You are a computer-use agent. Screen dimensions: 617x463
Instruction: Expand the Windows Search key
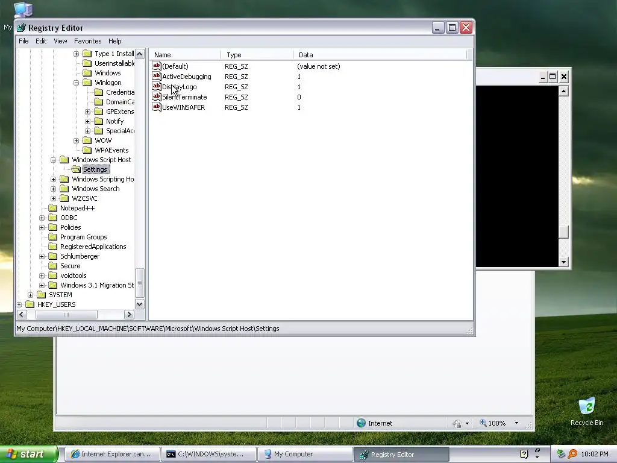click(x=53, y=189)
